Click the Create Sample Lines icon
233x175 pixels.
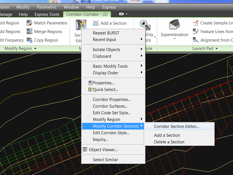[196, 23]
